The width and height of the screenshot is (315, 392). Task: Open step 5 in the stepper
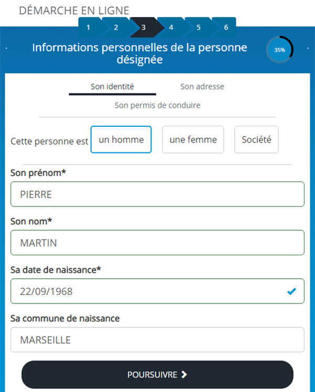coord(199,27)
